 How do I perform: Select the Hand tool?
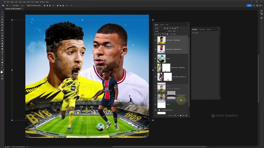click(2, 62)
